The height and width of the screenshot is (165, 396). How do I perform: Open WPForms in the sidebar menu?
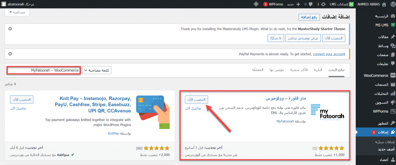pos(380,111)
